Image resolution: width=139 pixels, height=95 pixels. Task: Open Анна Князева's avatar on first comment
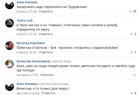[x=10, y=5]
